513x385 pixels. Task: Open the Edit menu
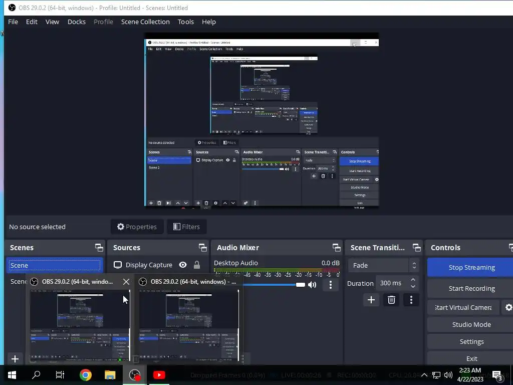32,22
